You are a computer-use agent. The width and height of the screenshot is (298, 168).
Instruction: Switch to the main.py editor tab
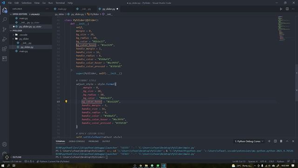click(x=62, y=9)
